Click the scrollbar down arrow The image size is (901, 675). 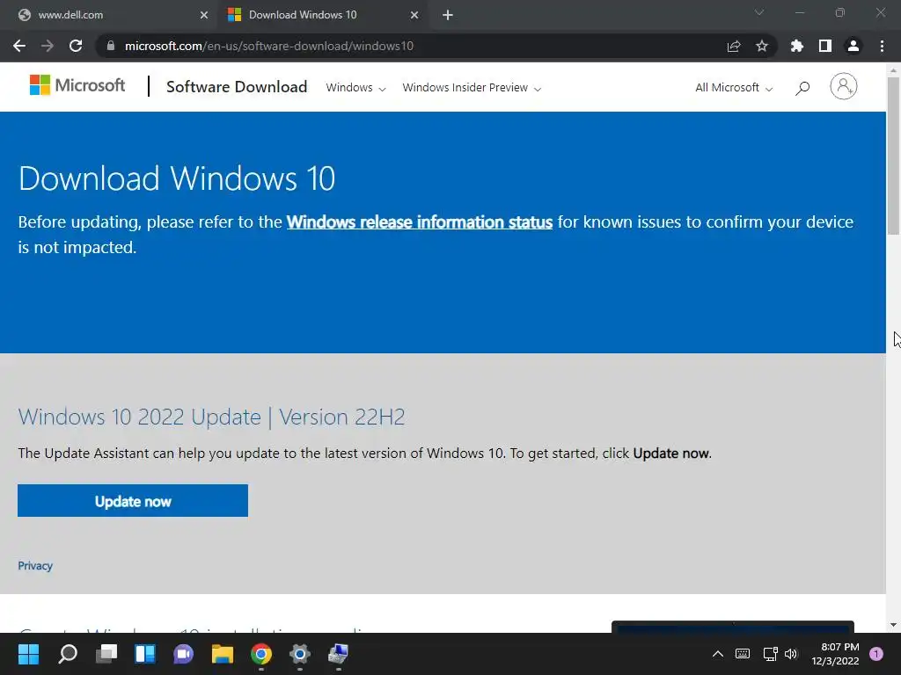893,625
